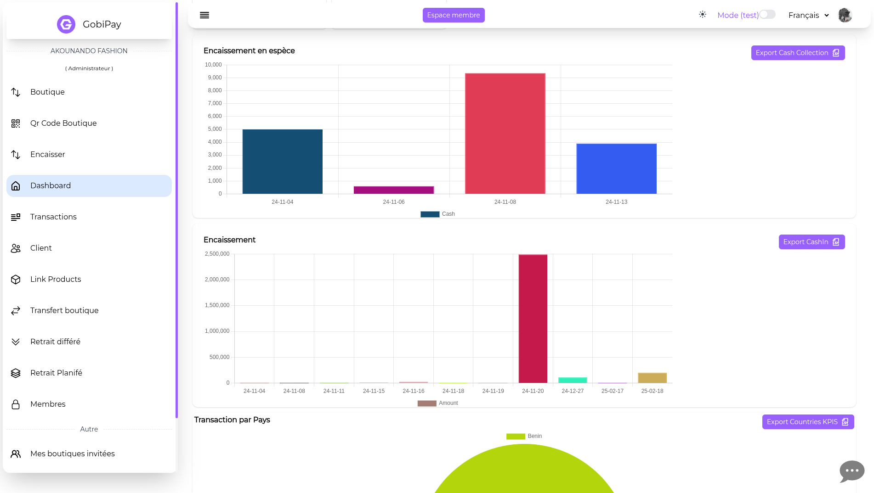Click the Membres lock icon
The width and height of the screenshot is (874, 493).
16,404
